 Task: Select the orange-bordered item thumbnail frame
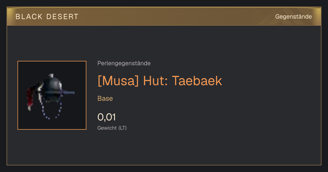pyautogui.click(x=52, y=95)
